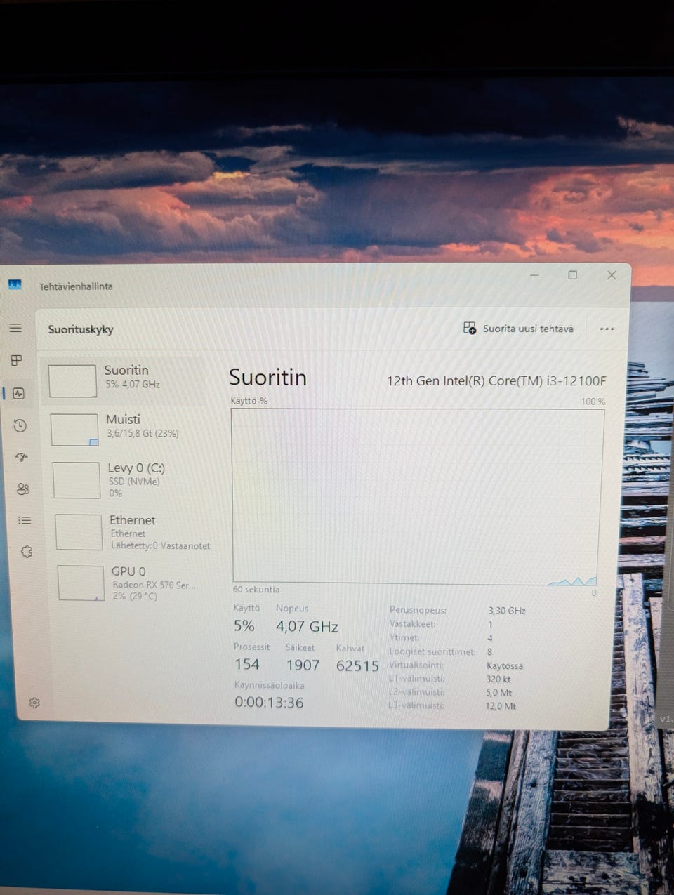Click the new task icon beside Suorita uusi tehtävä
Screen dimensions: 674x895
[x=470, y=328]
